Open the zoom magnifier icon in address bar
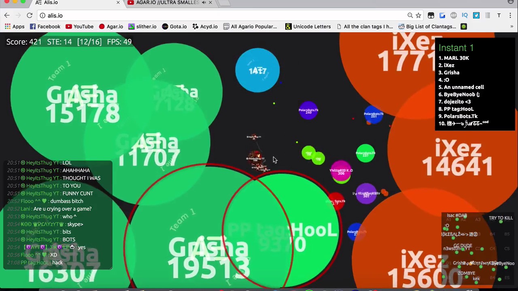 click(x=410, y=15)
